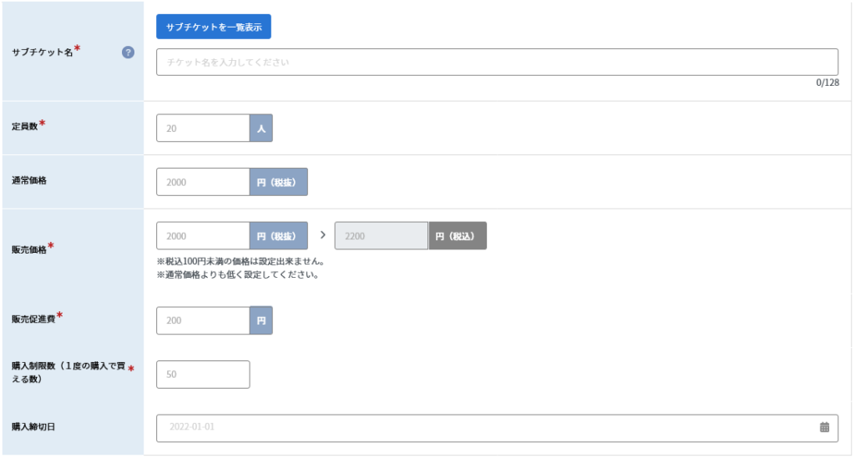Focus the 販売促進費 input with 200

tap(204, 320)
